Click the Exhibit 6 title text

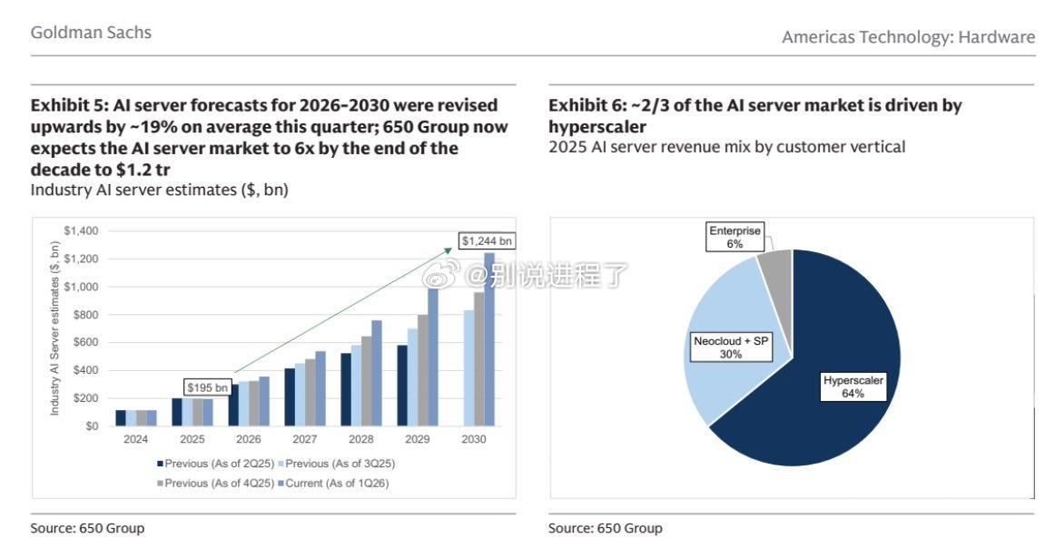coord(754,115)
